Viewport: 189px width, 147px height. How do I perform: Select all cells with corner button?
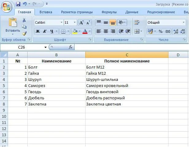point(4,55)
